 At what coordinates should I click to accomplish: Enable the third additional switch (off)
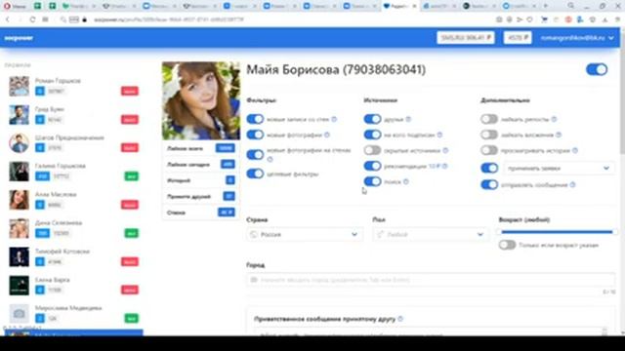(489, 150)
